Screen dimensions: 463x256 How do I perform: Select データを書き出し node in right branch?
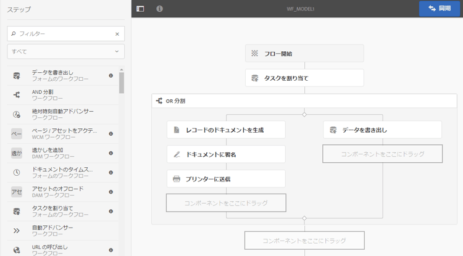click(x=382, y=130)
